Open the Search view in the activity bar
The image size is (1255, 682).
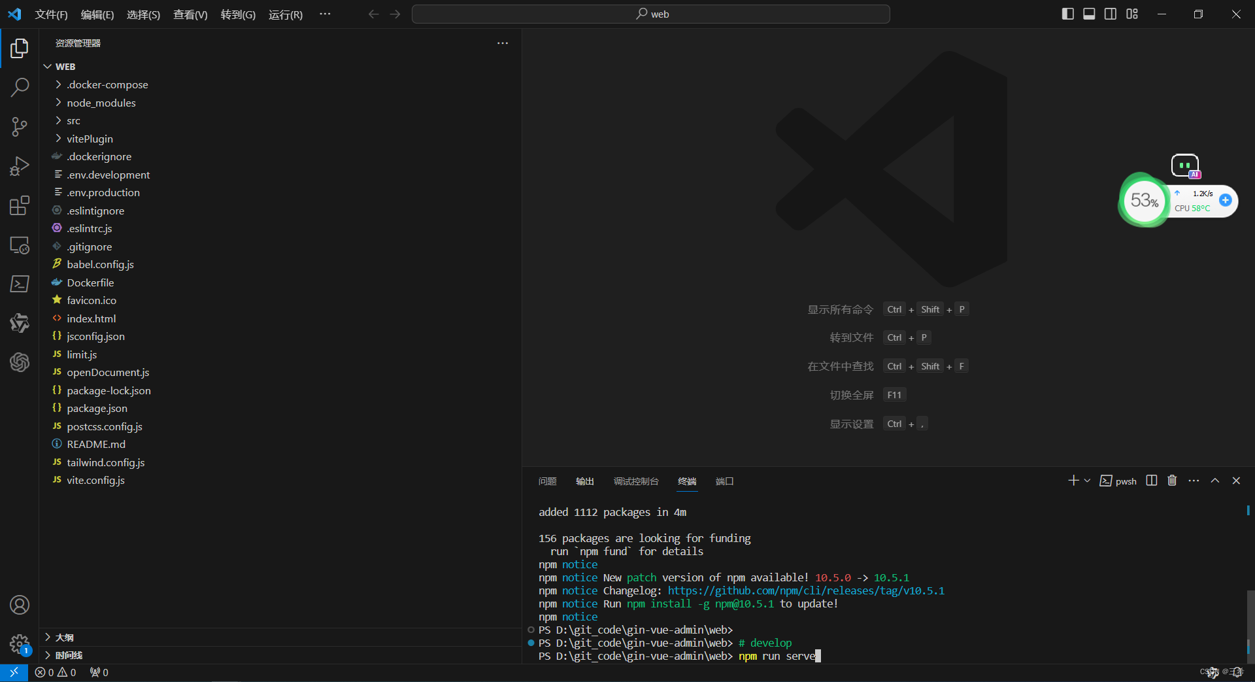tap(20, 87)
